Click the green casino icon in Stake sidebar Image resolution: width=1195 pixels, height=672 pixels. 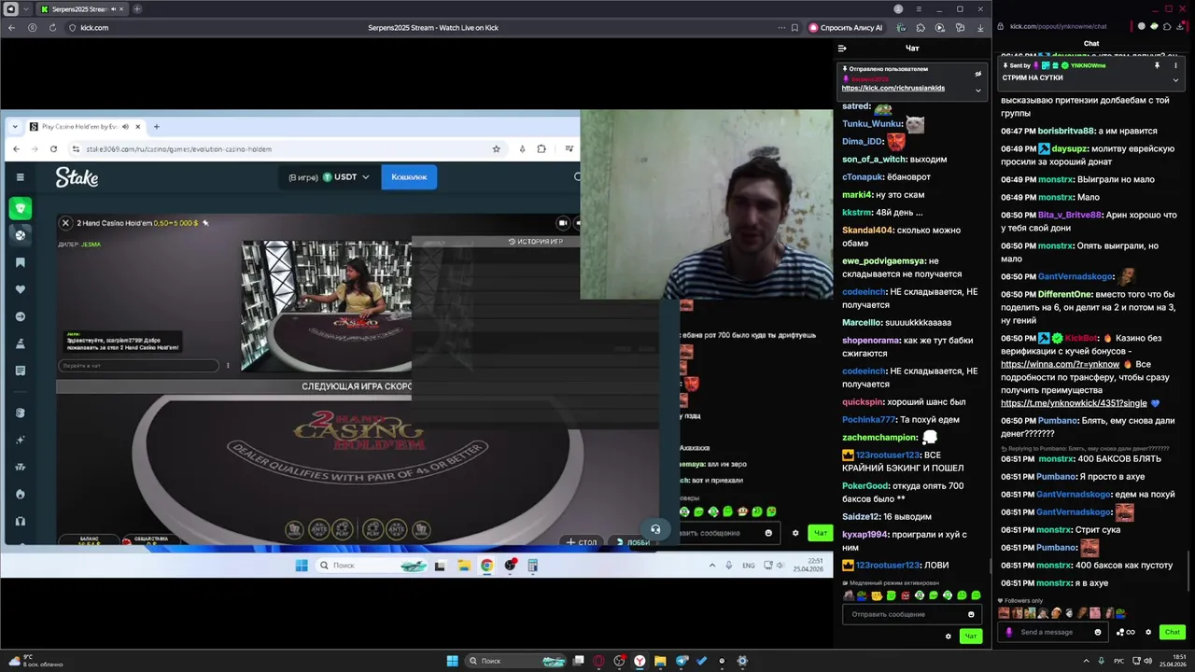tap(20, 208)
